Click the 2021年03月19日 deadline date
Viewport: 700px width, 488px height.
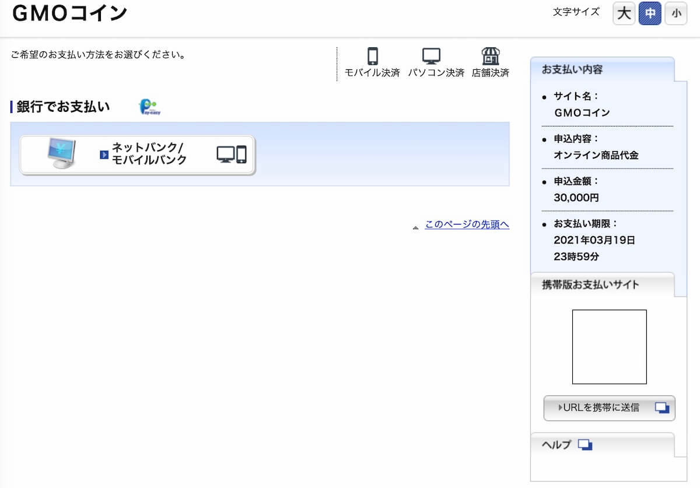[594, 240]
